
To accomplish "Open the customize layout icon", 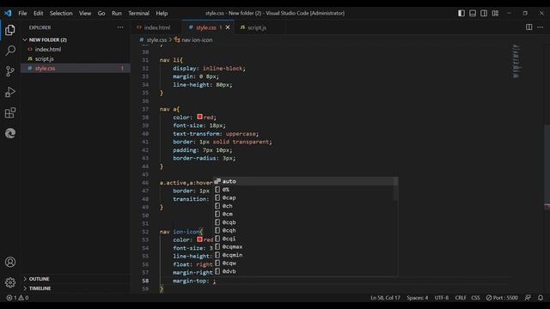I will (495, 14).
